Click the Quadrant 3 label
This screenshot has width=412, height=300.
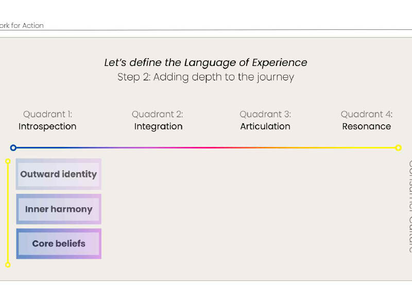click(x=265, y=114)
